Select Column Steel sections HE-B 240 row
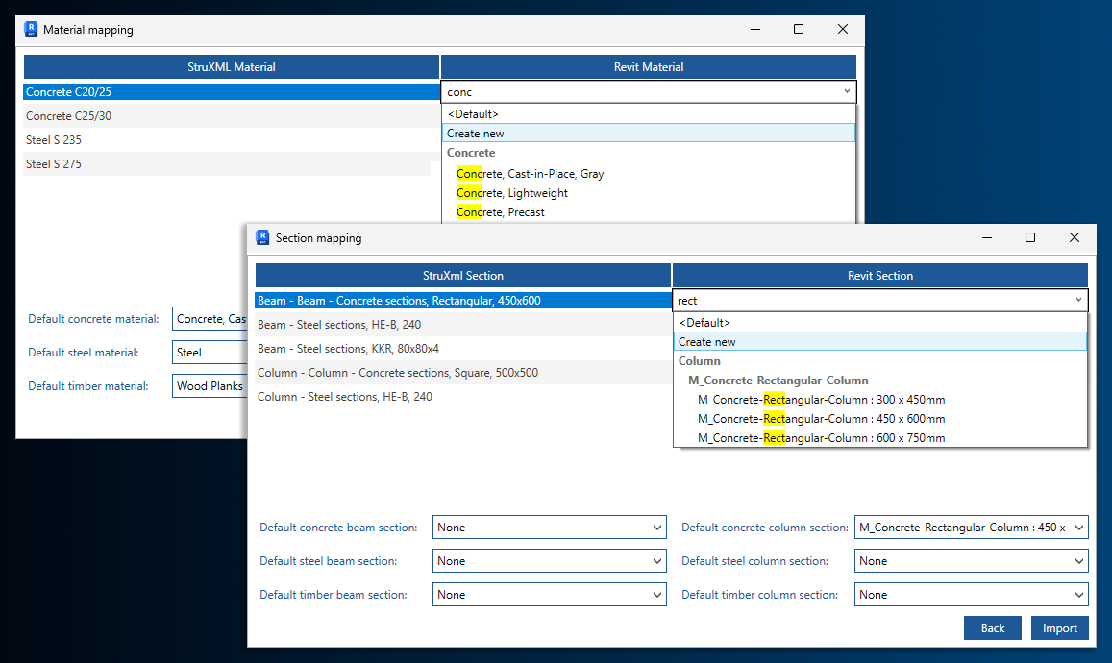Viewport: 1112px width, 663px height. coord(463,397)
